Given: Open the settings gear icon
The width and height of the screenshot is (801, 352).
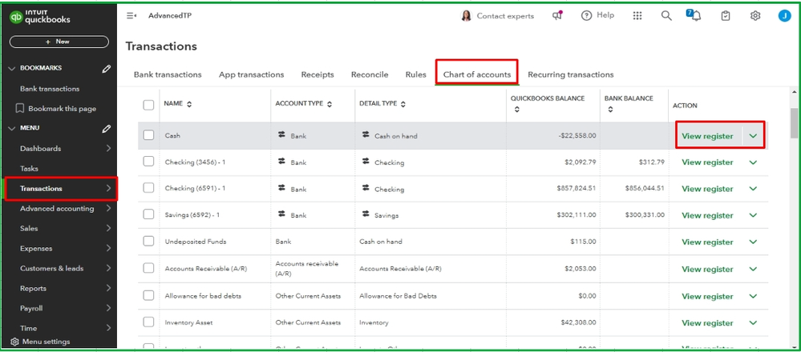Looking at the screenshot, I should 754,15.
